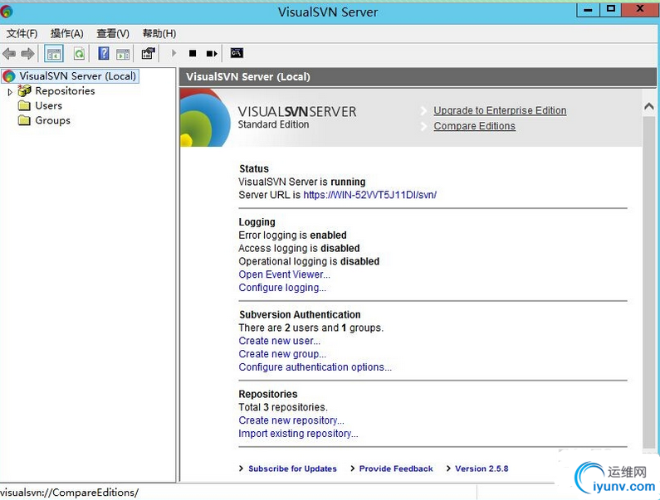Click 'VisualSVN Server is running' text

coord(302,182)
